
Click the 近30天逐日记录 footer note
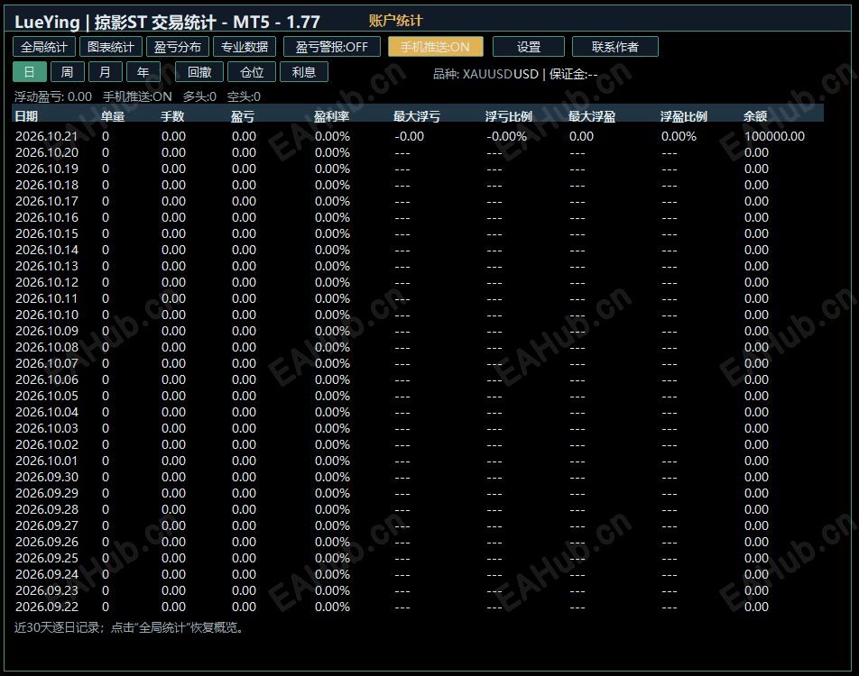(129, 628)
